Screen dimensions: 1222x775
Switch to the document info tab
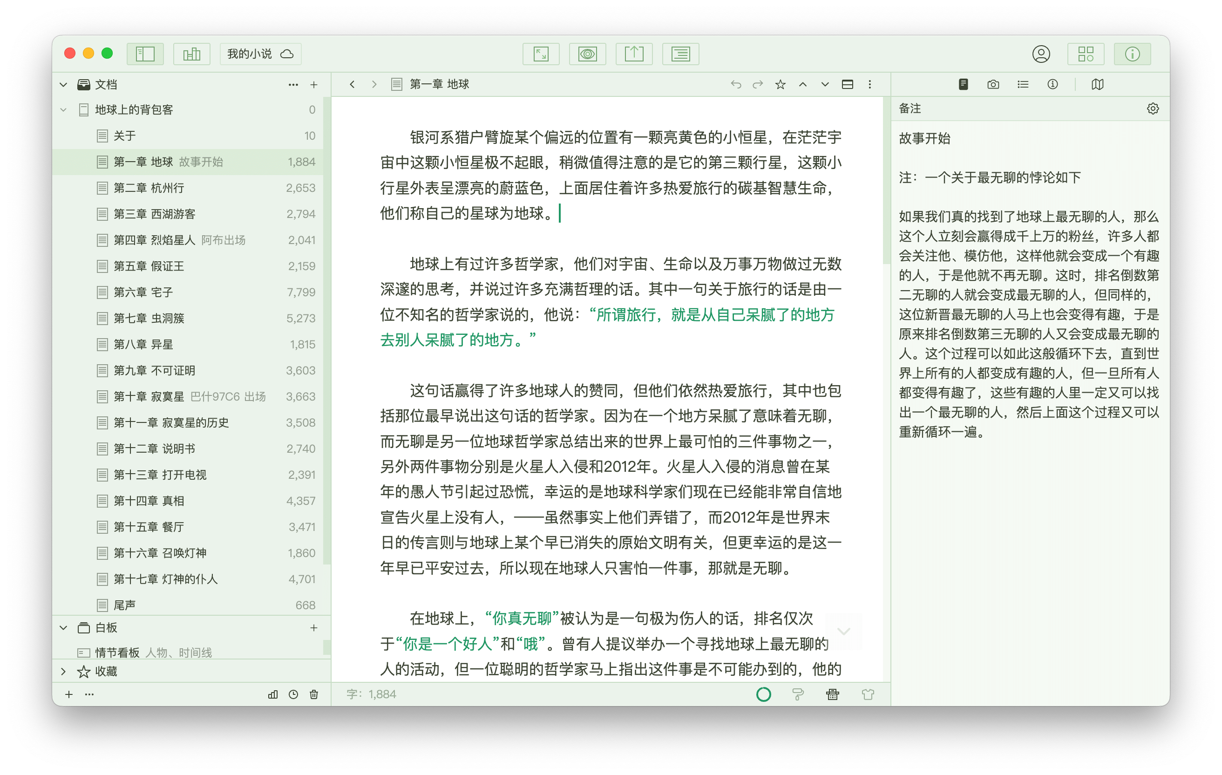(1052, 84)
